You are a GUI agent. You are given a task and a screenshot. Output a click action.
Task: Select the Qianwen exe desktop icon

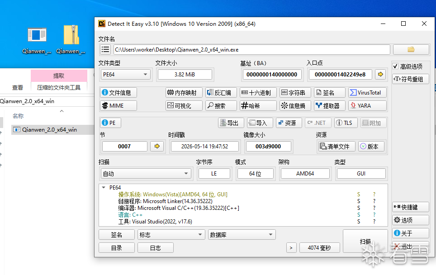(37, 39)
